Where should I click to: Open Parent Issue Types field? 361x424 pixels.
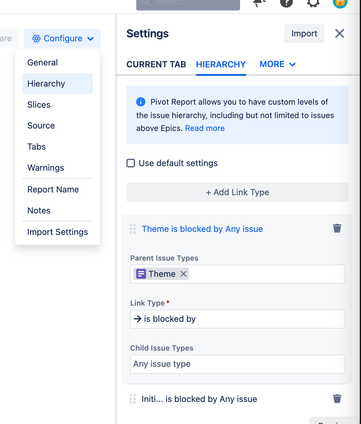238,274
